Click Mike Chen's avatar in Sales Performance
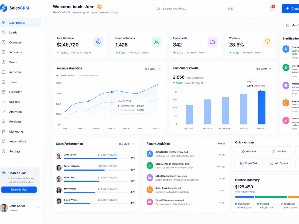The width and height of the screenshot is (299, 224). tap(59, 179)
